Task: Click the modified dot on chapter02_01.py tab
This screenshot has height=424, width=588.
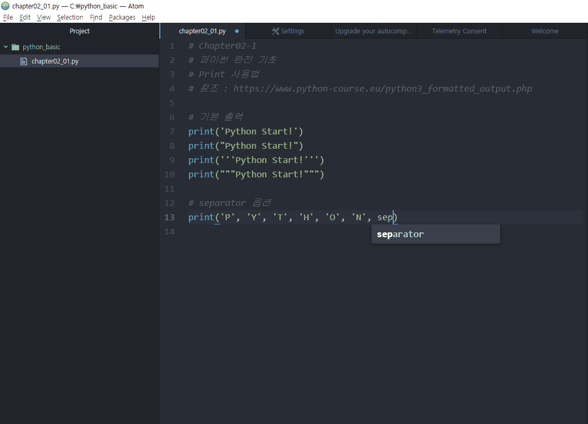Action: [237, 31]
